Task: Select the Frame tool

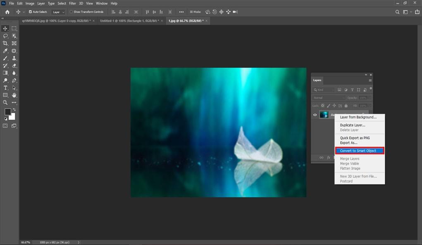Action: pos(14,43)
